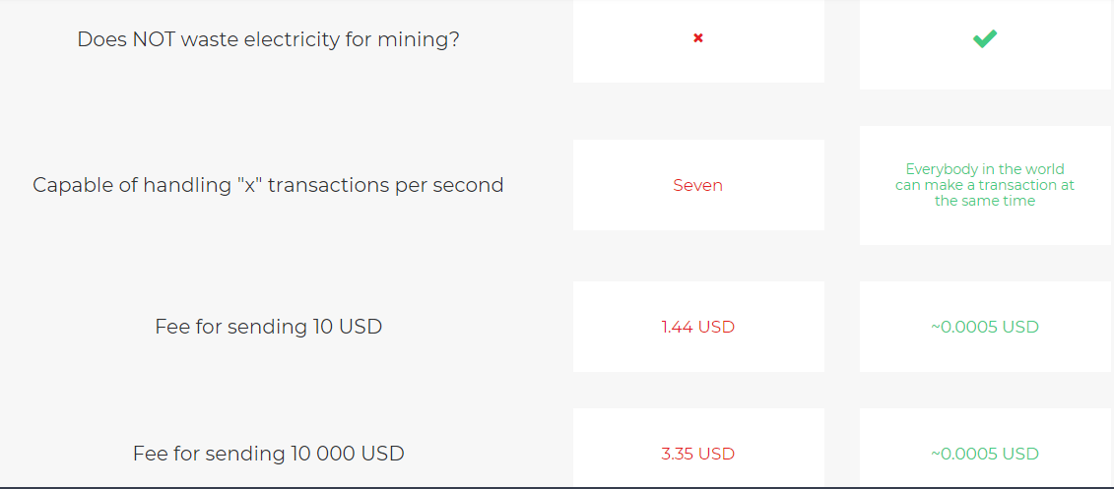Image resolution: width=1114 pixels, height=489 pixels.
Task: Click the red "Seven" value
Action: click(697, 185)
